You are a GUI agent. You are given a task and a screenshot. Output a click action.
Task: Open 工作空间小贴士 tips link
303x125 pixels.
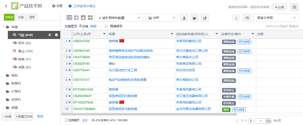click(82, 6)
